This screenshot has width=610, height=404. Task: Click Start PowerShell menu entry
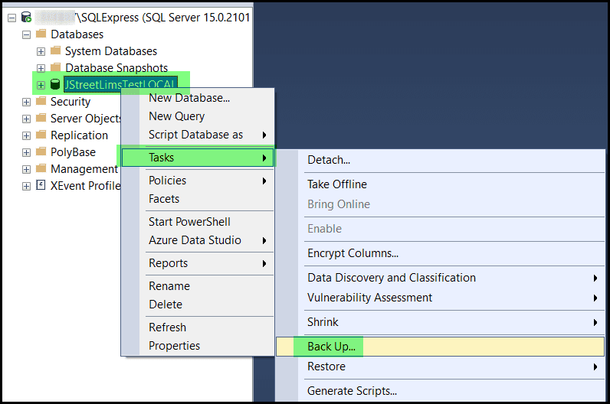pos(198,222)
